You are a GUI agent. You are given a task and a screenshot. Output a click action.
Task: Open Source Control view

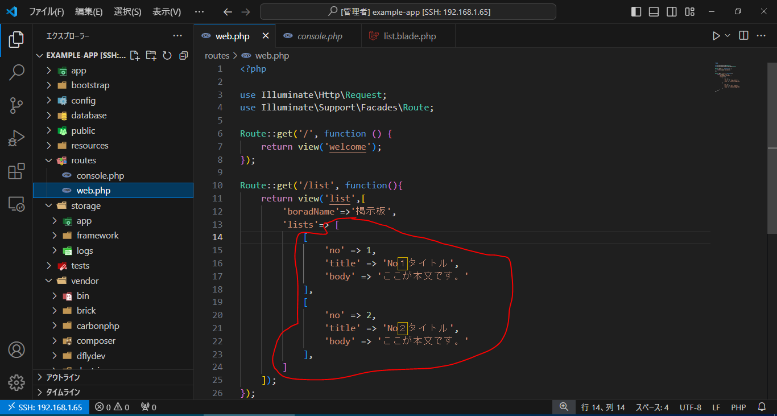[16, 105]
